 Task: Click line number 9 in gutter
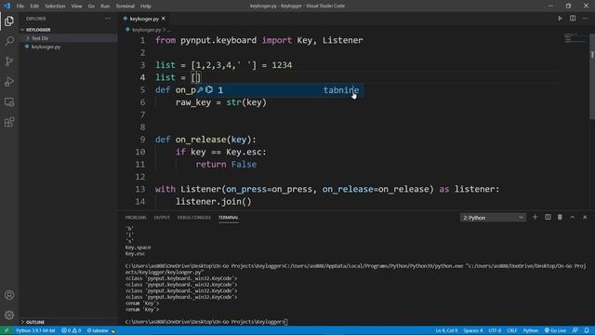pyautogui.click(x=142, y=140)
